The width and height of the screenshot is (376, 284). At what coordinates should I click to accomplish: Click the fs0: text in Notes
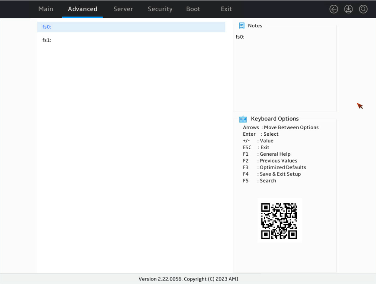click(x=240, y=37)
